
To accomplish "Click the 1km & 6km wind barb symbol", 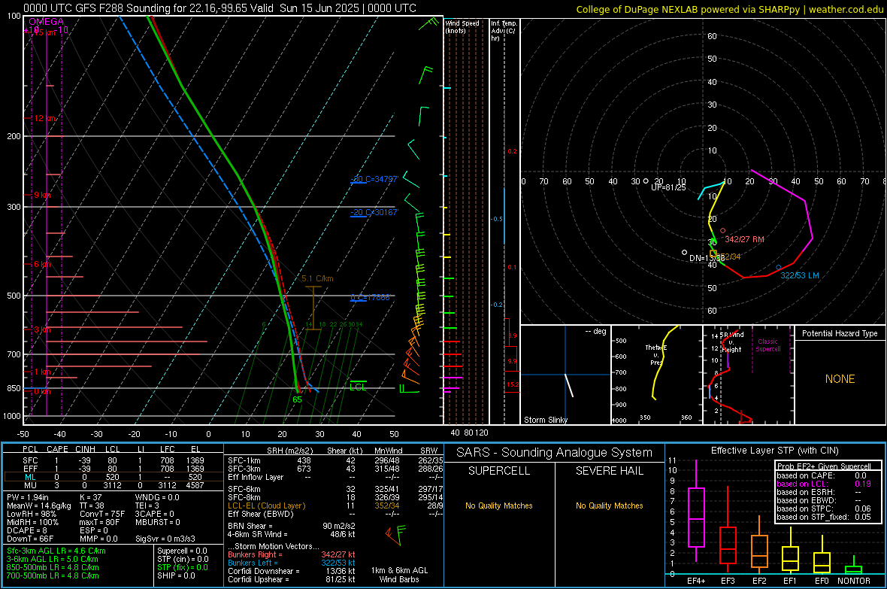I will tap(395, 535).
